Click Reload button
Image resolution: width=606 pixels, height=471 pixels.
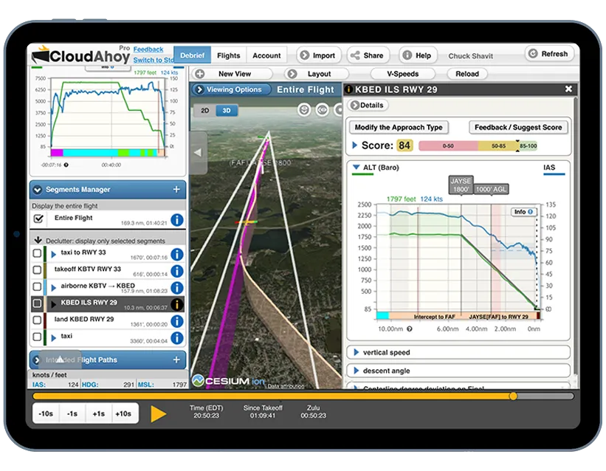point(467,74)
